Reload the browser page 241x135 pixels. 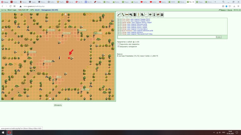pyautogui.click(x=10, y=6)
